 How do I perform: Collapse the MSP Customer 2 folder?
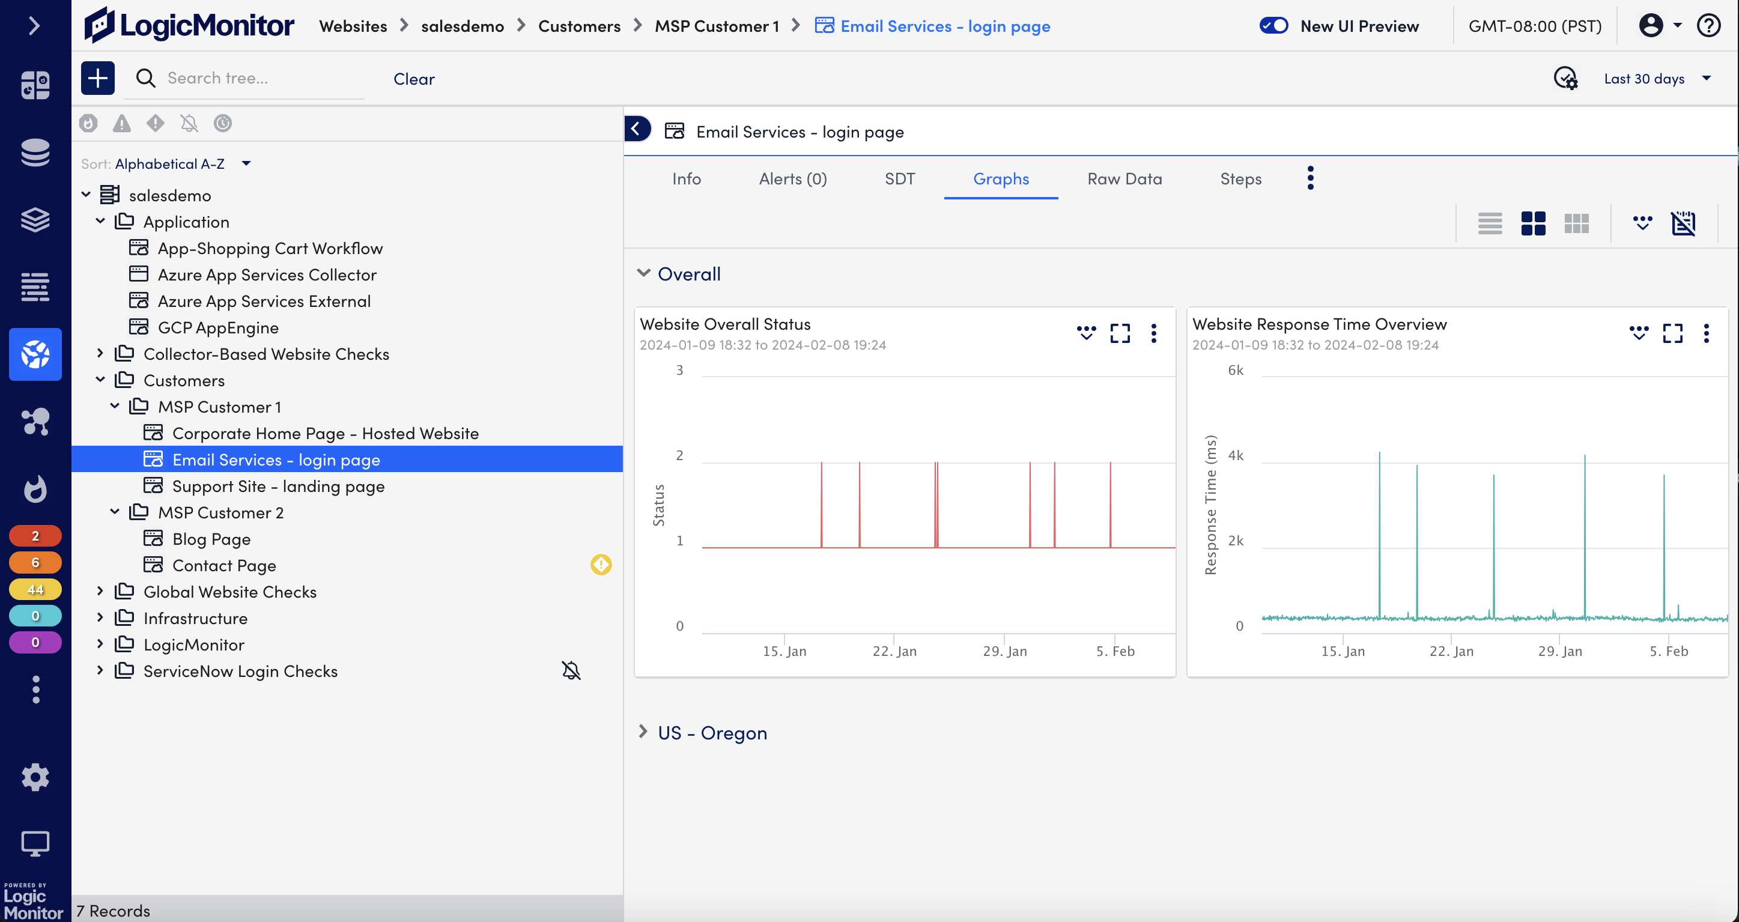click(x=115, y=512)
